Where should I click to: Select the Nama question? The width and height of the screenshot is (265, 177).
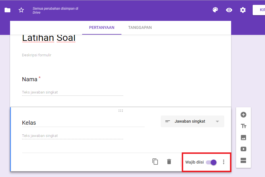click(x=30, y=79)
